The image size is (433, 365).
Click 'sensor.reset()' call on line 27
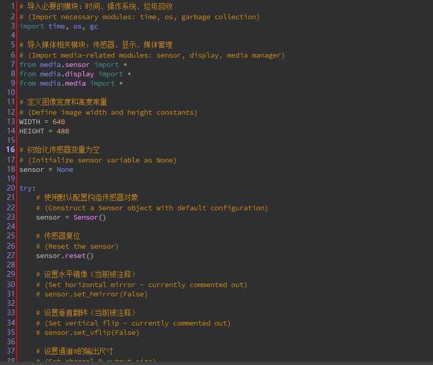coord(65,256)
